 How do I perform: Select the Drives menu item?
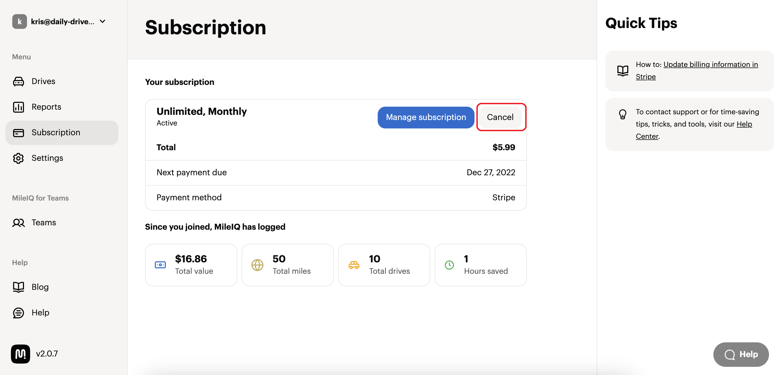click(44, 81)
